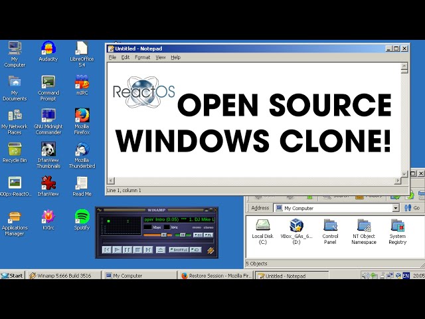The image size is (425, 319).
Task: Open the LibreOffice 5.4 desktop shortcut
Action: point(82,54)
